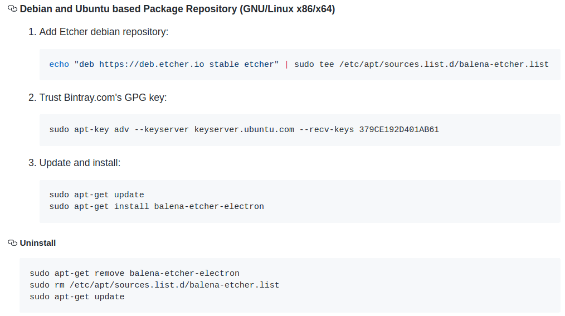
Task: Click the --recv-keys option in apt-key command
Action: [327, 130]
